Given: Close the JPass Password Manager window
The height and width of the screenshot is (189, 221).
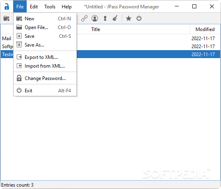Looking at the screenshot, I should click(x=212, y=6).
